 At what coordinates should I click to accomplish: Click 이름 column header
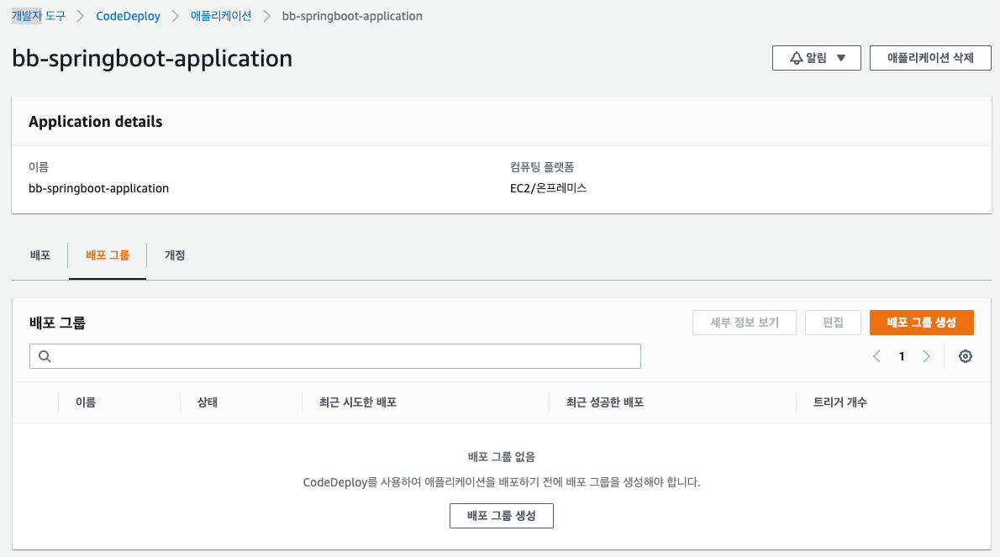point(86,402)
